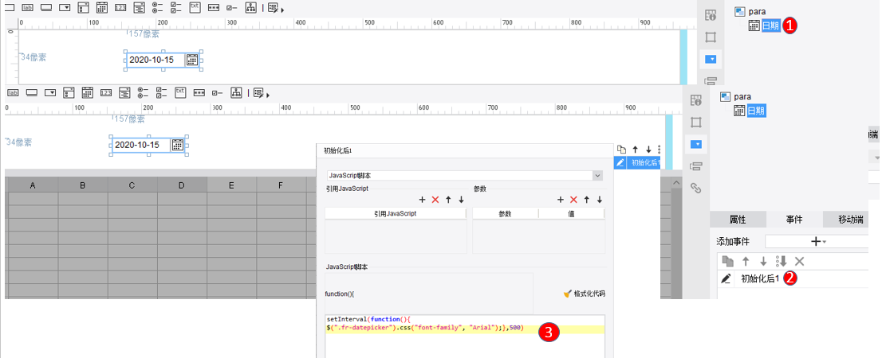The height and width of the screenshot is (358, 882).
Task: Select the 日期 node in the lower tree
Action: click(757, 111)
